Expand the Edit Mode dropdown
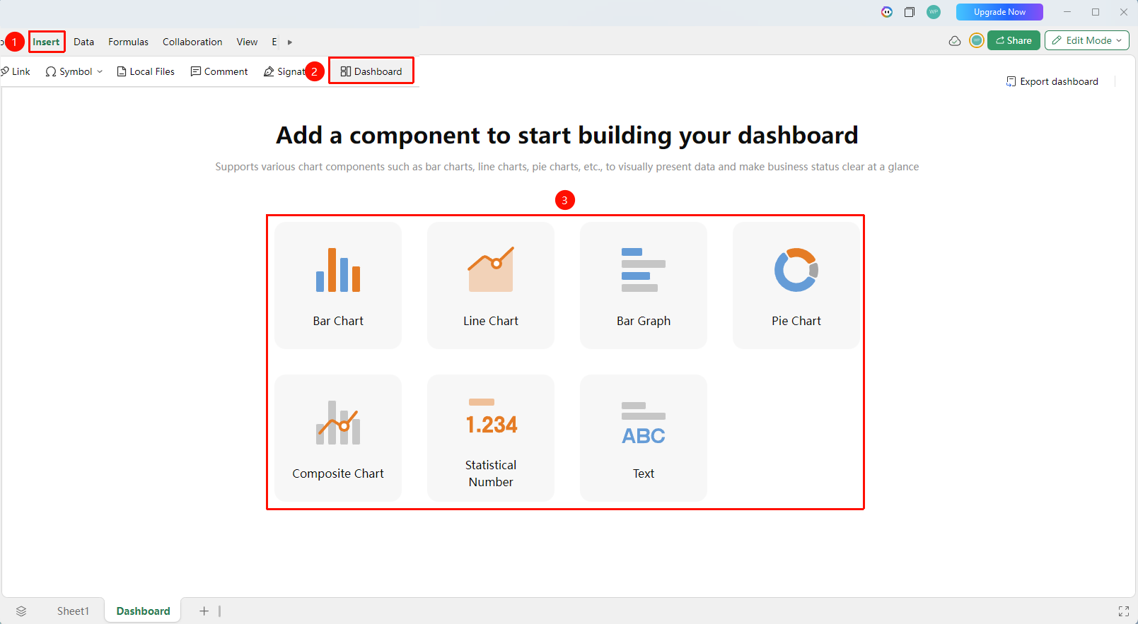 (1087, 40)
